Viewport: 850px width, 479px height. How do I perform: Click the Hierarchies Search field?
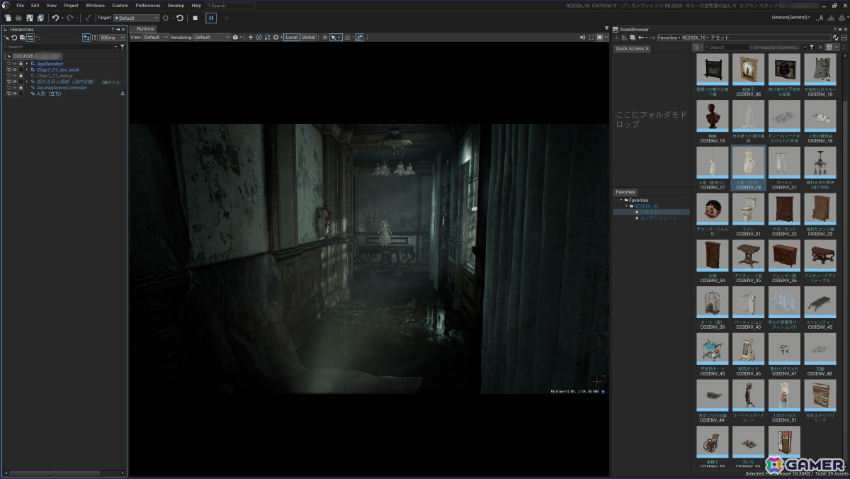59,47
